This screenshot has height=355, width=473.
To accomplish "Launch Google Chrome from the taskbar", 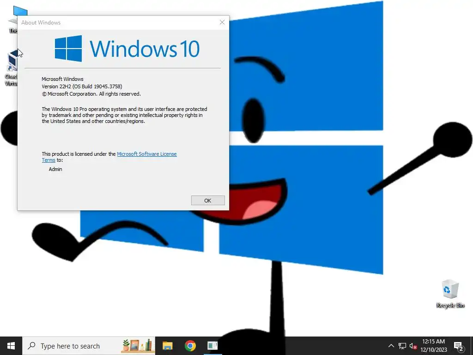I will (x=190, y=346).
